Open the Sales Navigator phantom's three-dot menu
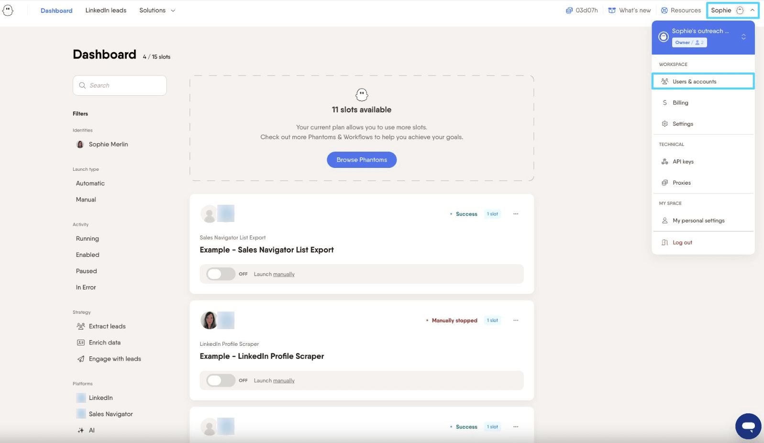This screenshot has height=443, width=764. click(x=516, y=214)
